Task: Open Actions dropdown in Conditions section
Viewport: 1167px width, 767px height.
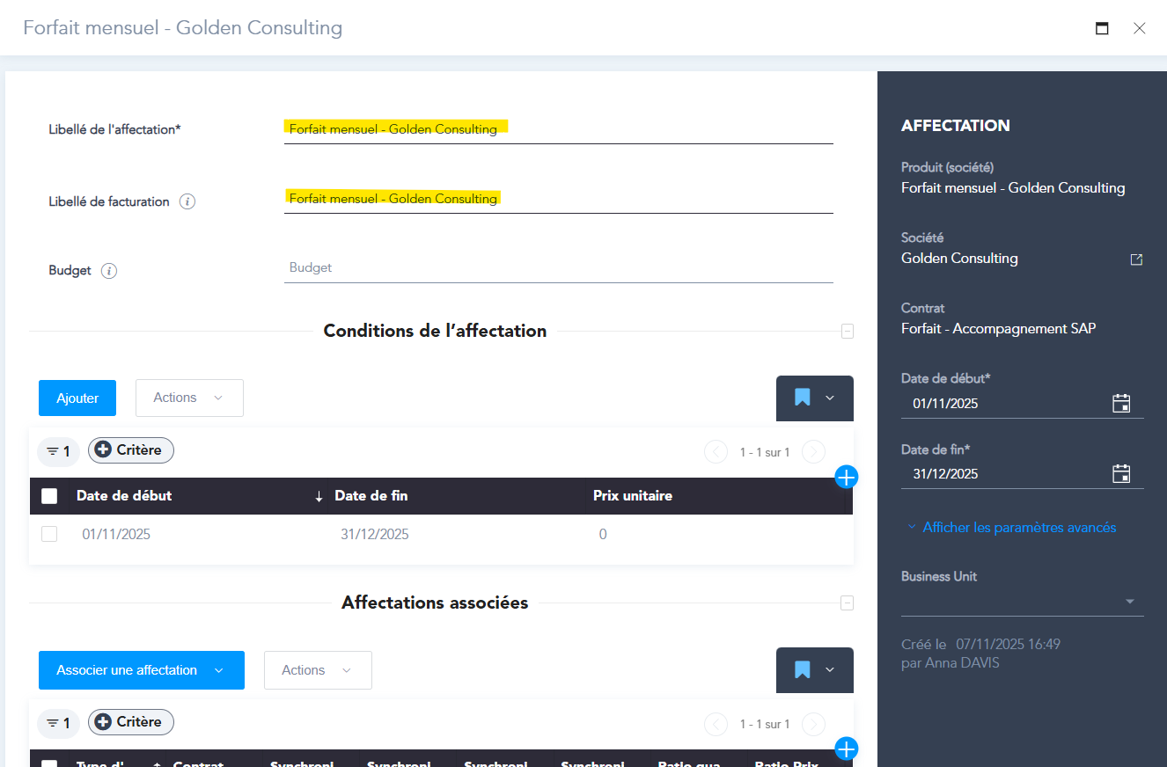Action: pos(189,398)
